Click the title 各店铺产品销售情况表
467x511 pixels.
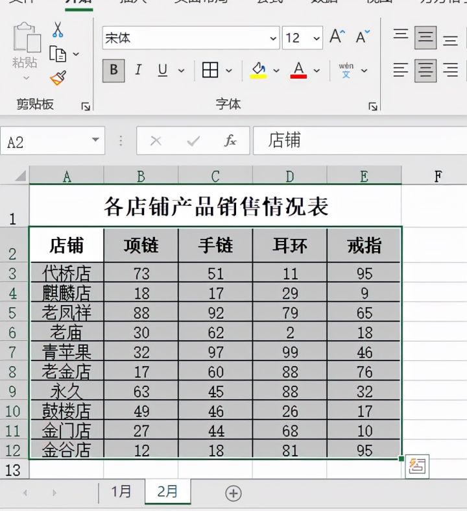(216, 207)
